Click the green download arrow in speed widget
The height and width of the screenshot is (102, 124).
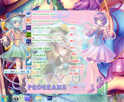(6, 72)
